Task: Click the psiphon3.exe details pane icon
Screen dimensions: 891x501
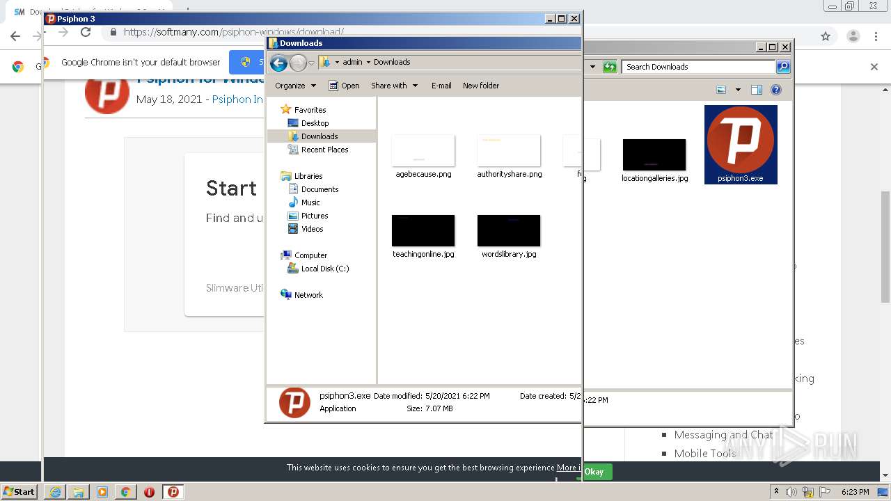Action: (x=294, y=402)
